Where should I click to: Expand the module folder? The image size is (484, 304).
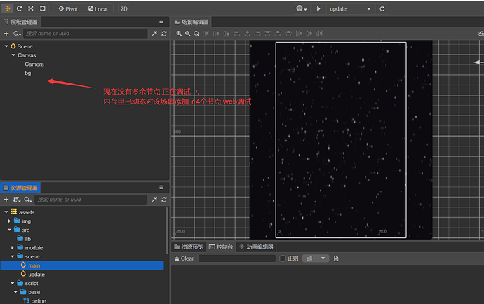coord(13,247)
